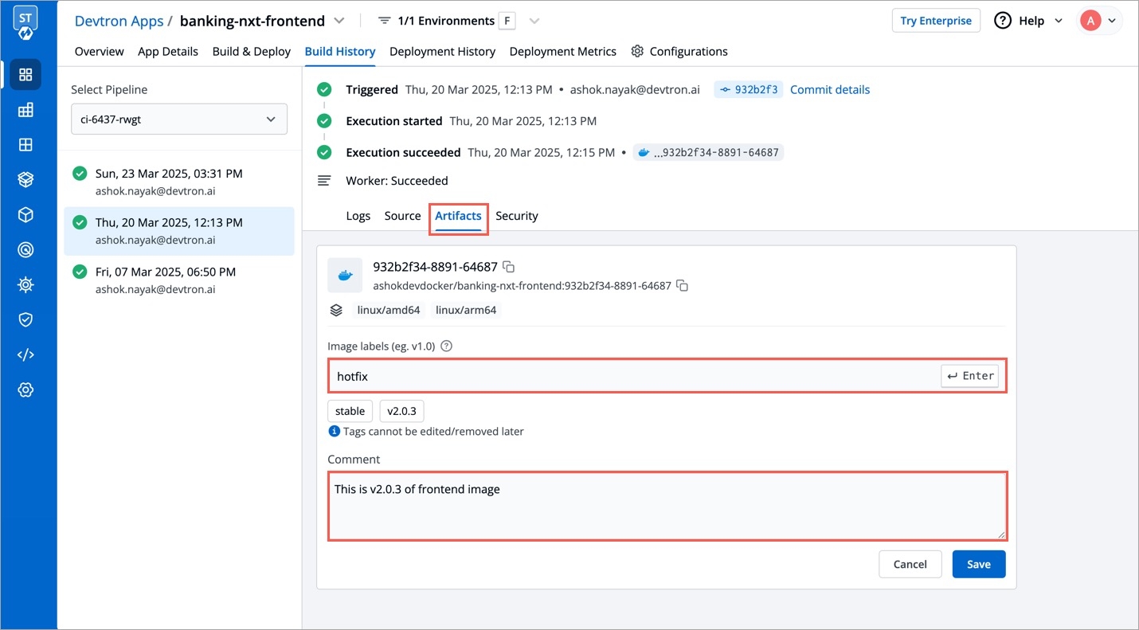This screenshot has height=630, width=1139.
Task: Click the F environment badge
Action: pyautogui.click(x=507, y=21)
